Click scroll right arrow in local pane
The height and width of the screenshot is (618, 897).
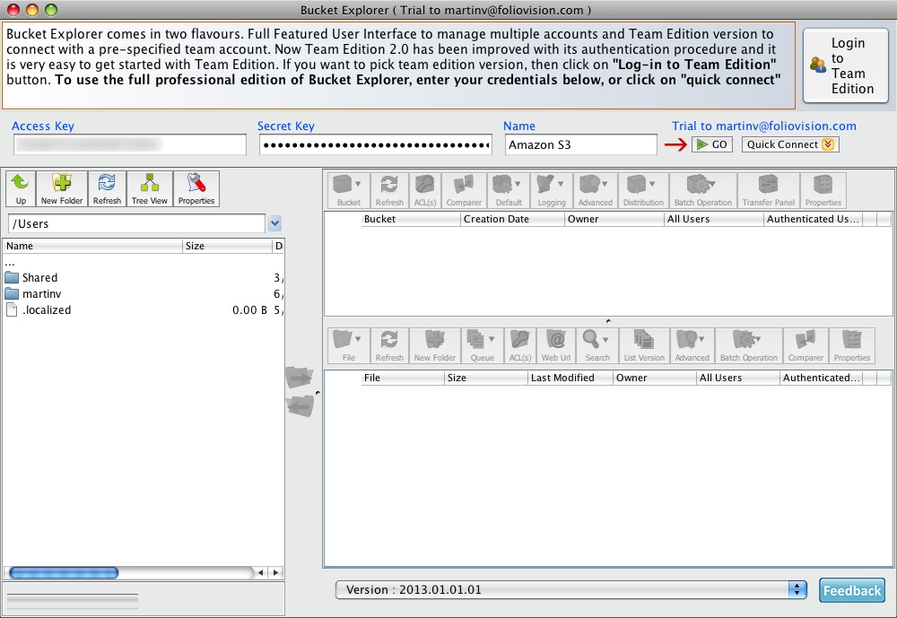(276, 572)
